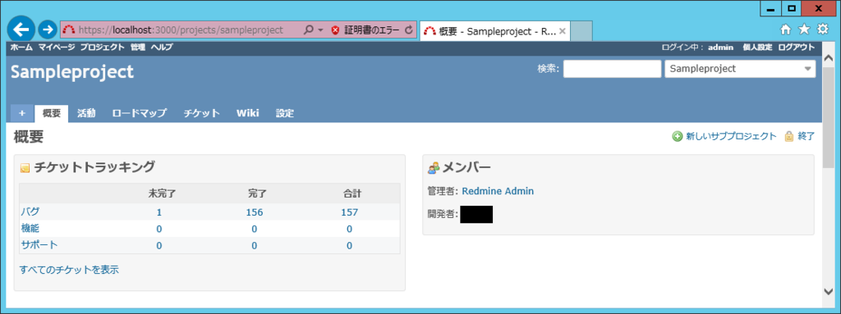The width and height of the screenshot is (841, 314).
Task: Switch to the Wiki tab
Action: (x=248, y=113)
